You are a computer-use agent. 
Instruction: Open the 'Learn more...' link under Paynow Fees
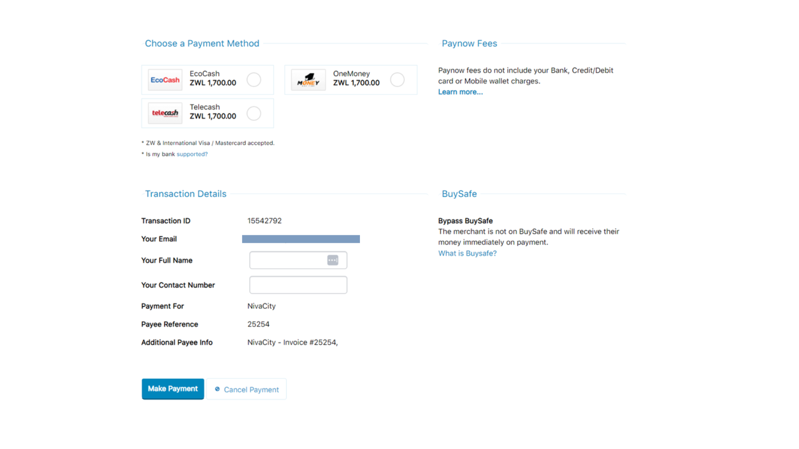tap(460, 91)
